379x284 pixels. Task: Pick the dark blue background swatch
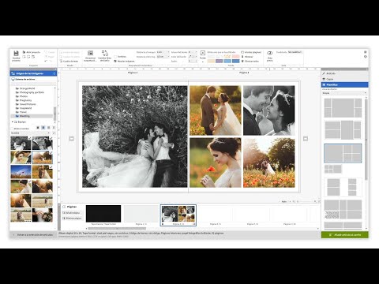click(236, 61)
